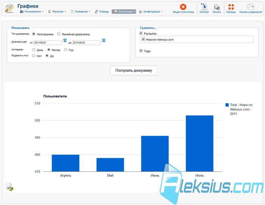
Task: Click the Печать printer icon
Action: 217,7
